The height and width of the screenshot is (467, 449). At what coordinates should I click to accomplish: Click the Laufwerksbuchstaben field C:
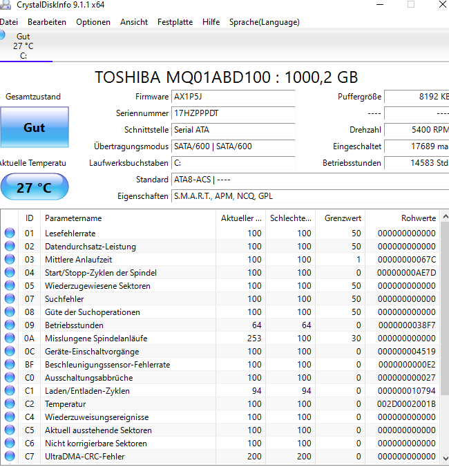(x=233, y=163)
